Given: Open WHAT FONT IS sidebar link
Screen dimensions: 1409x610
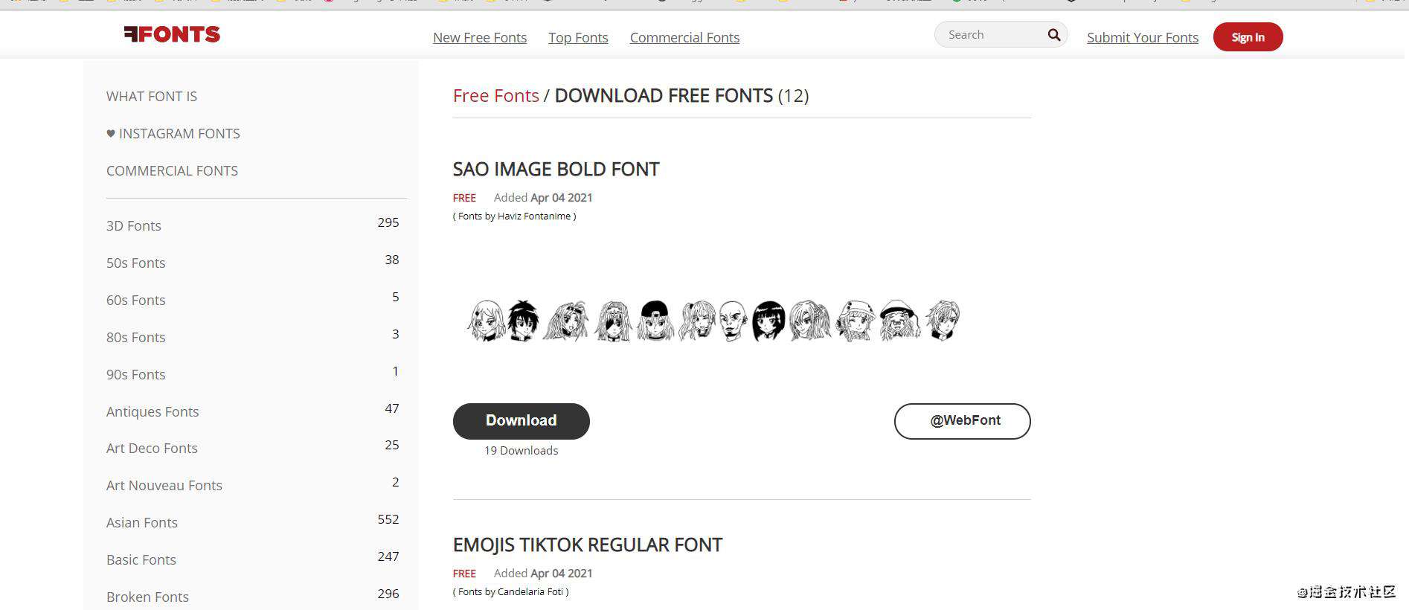Looking at the screenshot, I should [x=152, y=97].
